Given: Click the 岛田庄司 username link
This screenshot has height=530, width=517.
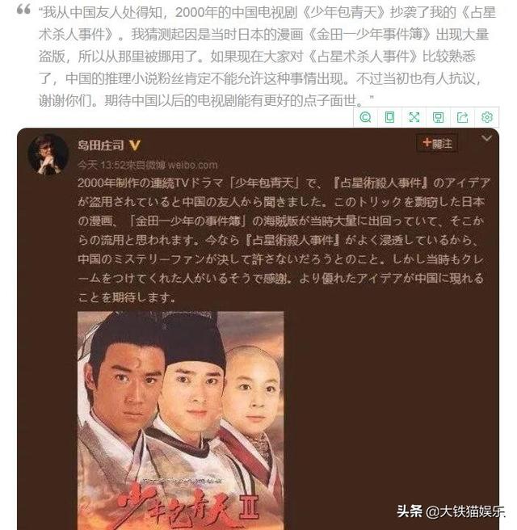Looking at the screenshot, I should 101,145.
